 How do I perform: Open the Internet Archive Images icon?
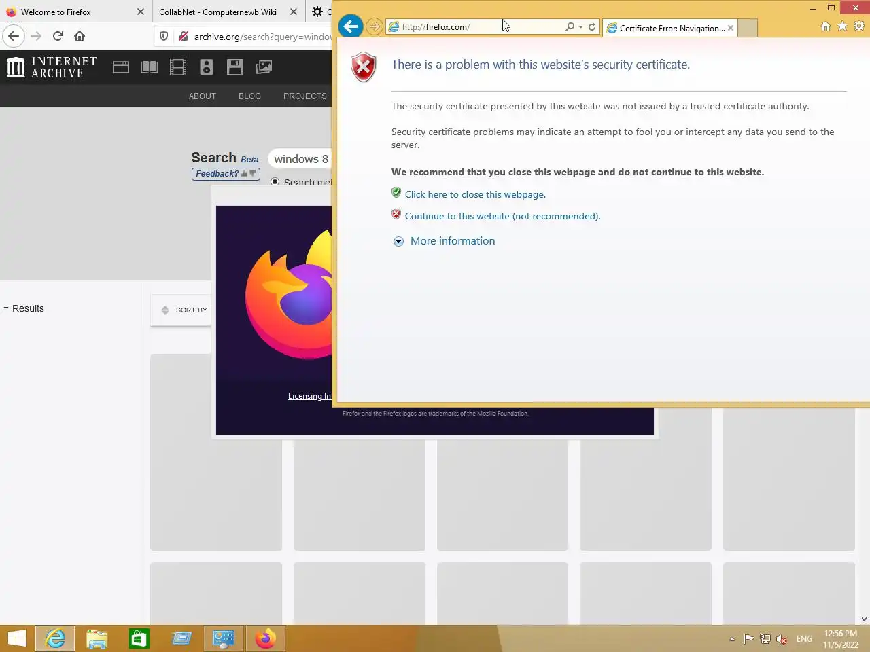[264, 67]
